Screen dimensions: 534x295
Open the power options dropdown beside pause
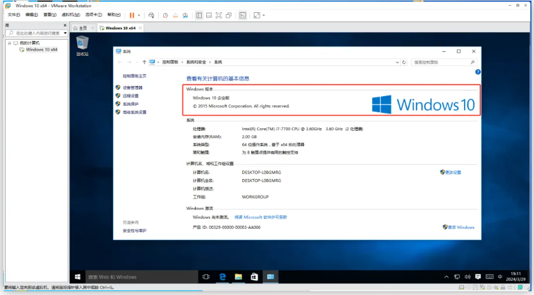[139, 15]
